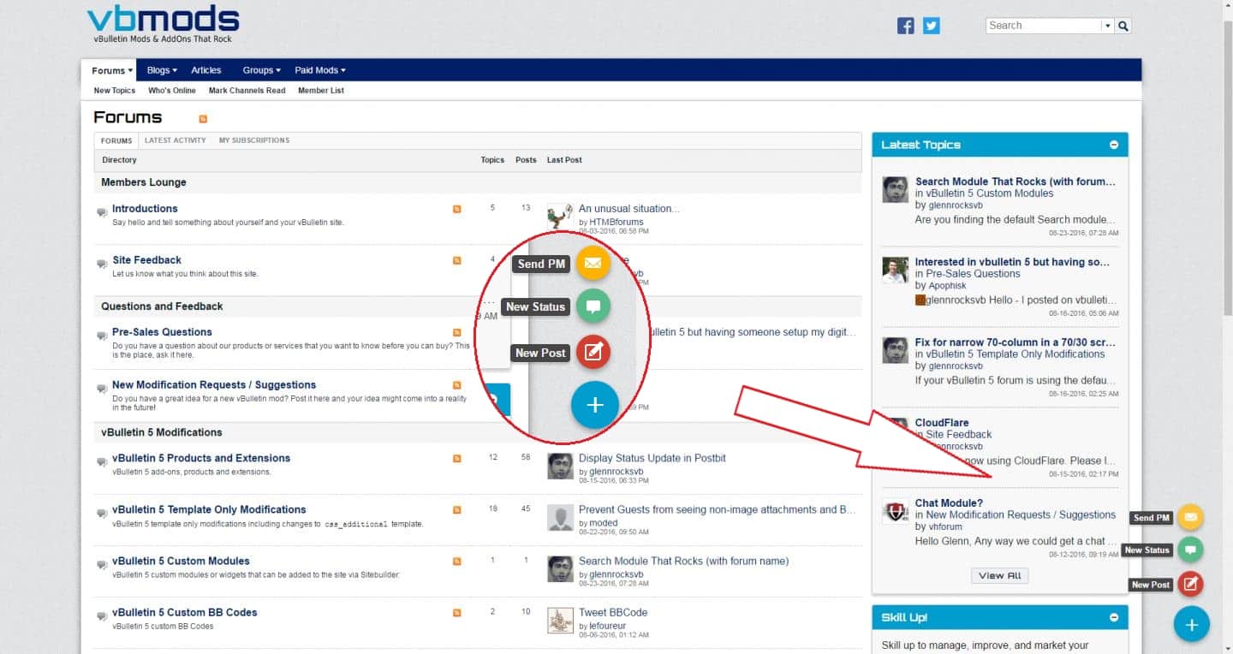This screenshot has height=654, width=1233.
Task: Open the vBulletin 5 Custom BB Codes forum
Action: [x=184, y=613]
